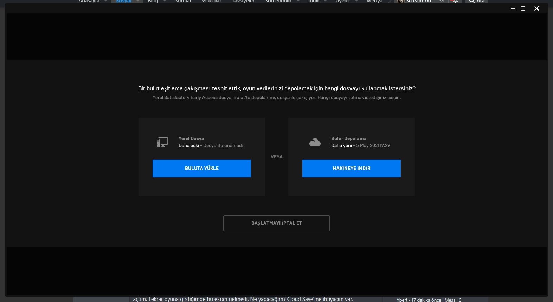553x302 pixels.
Task: Click the BULUTA YÜKLE button
Action: tap(202, 169)
